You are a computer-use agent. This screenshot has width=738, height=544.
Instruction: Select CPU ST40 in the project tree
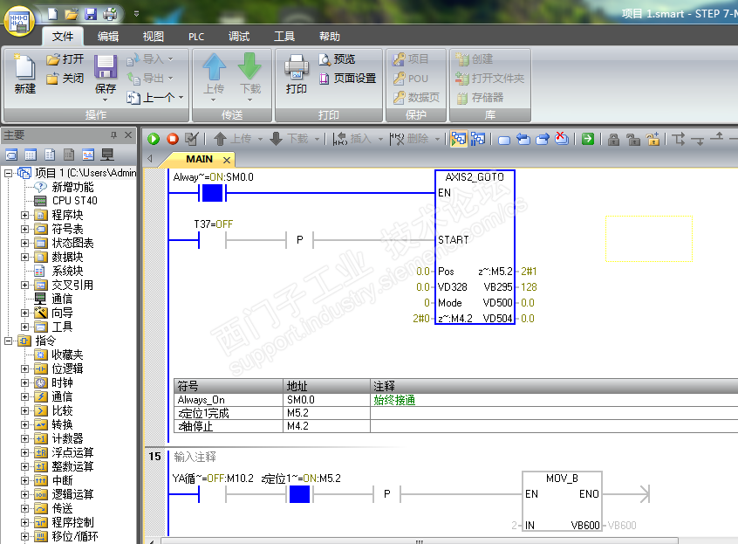(74, 201)
